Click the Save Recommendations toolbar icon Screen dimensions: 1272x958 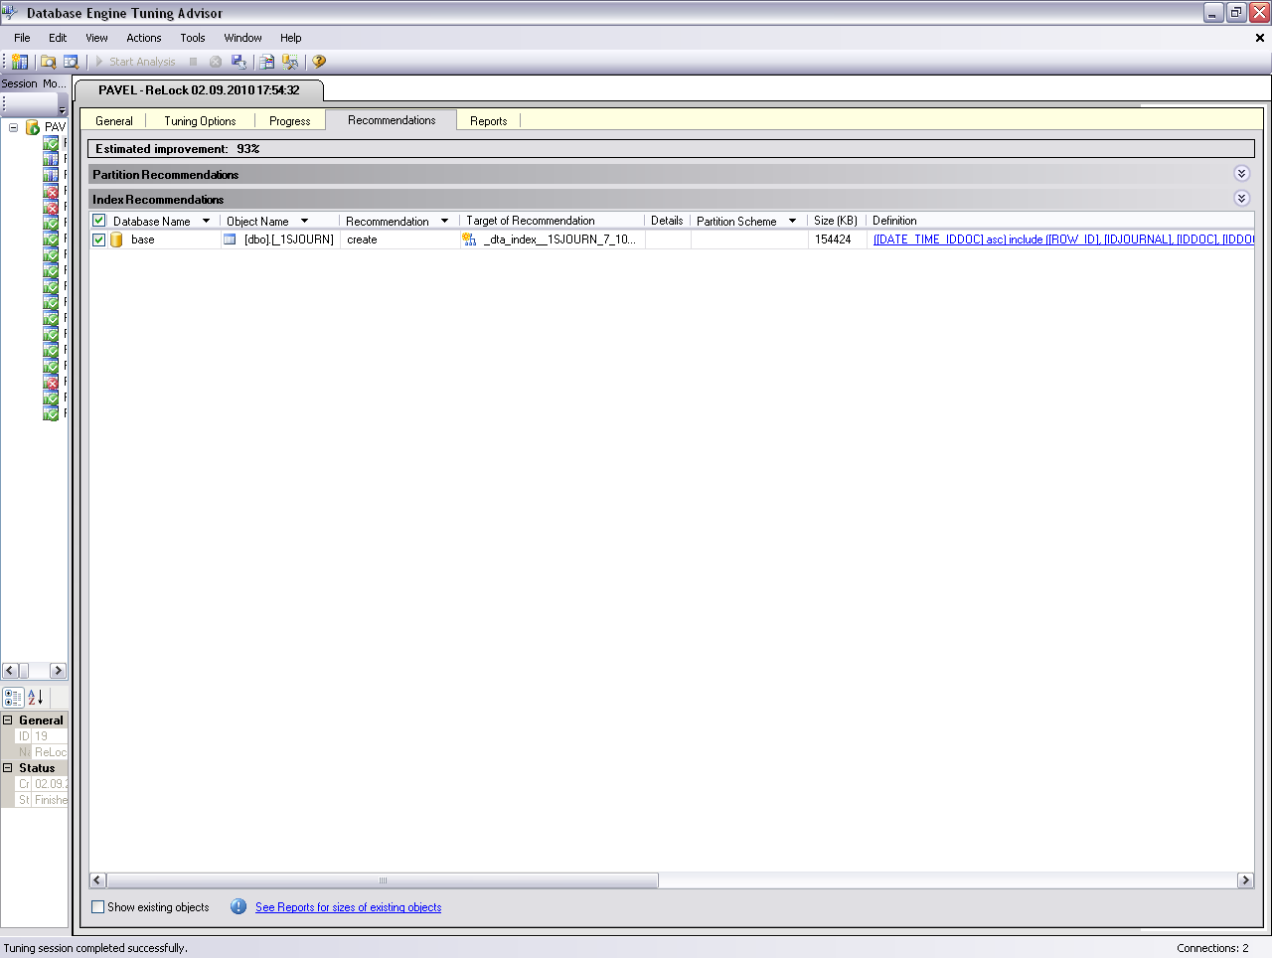pos(238,62)
